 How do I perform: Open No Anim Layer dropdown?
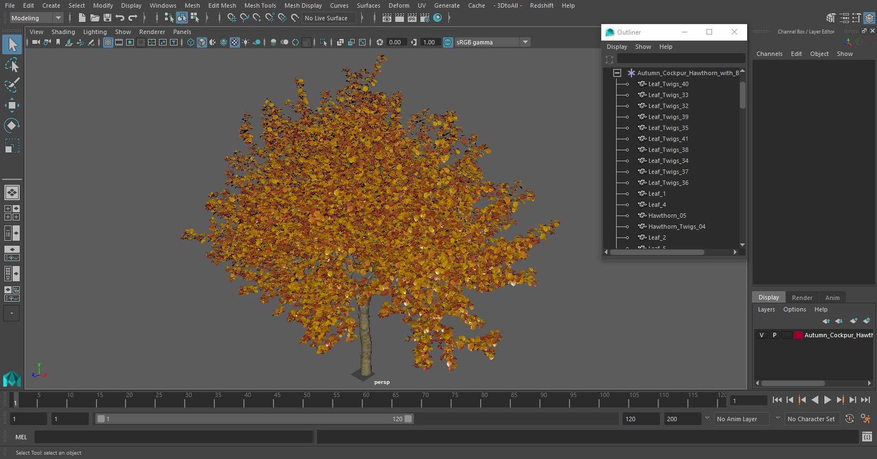[x=742, y=419]
